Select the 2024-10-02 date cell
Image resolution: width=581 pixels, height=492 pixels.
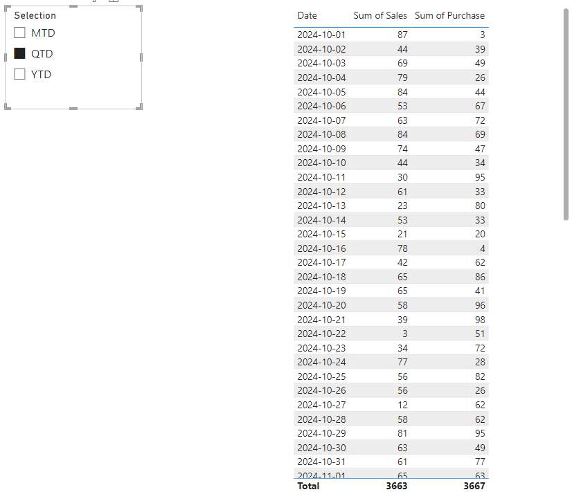click(321, 49)
